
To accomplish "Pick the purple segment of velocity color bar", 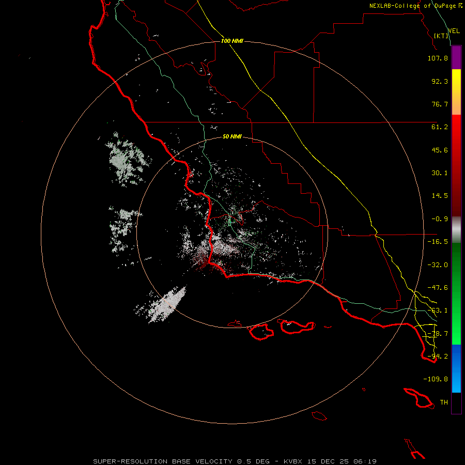I will 456,57.
